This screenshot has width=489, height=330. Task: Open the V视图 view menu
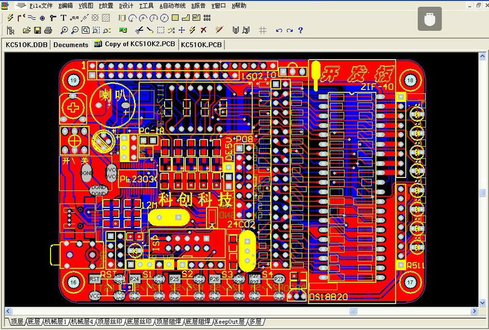coord(86,5)
